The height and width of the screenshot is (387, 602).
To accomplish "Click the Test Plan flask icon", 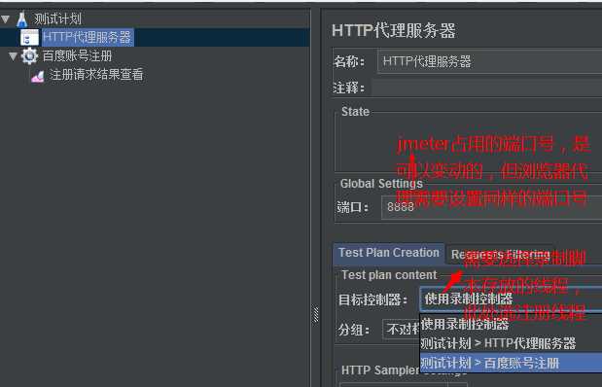I will (x=22, y=18).
